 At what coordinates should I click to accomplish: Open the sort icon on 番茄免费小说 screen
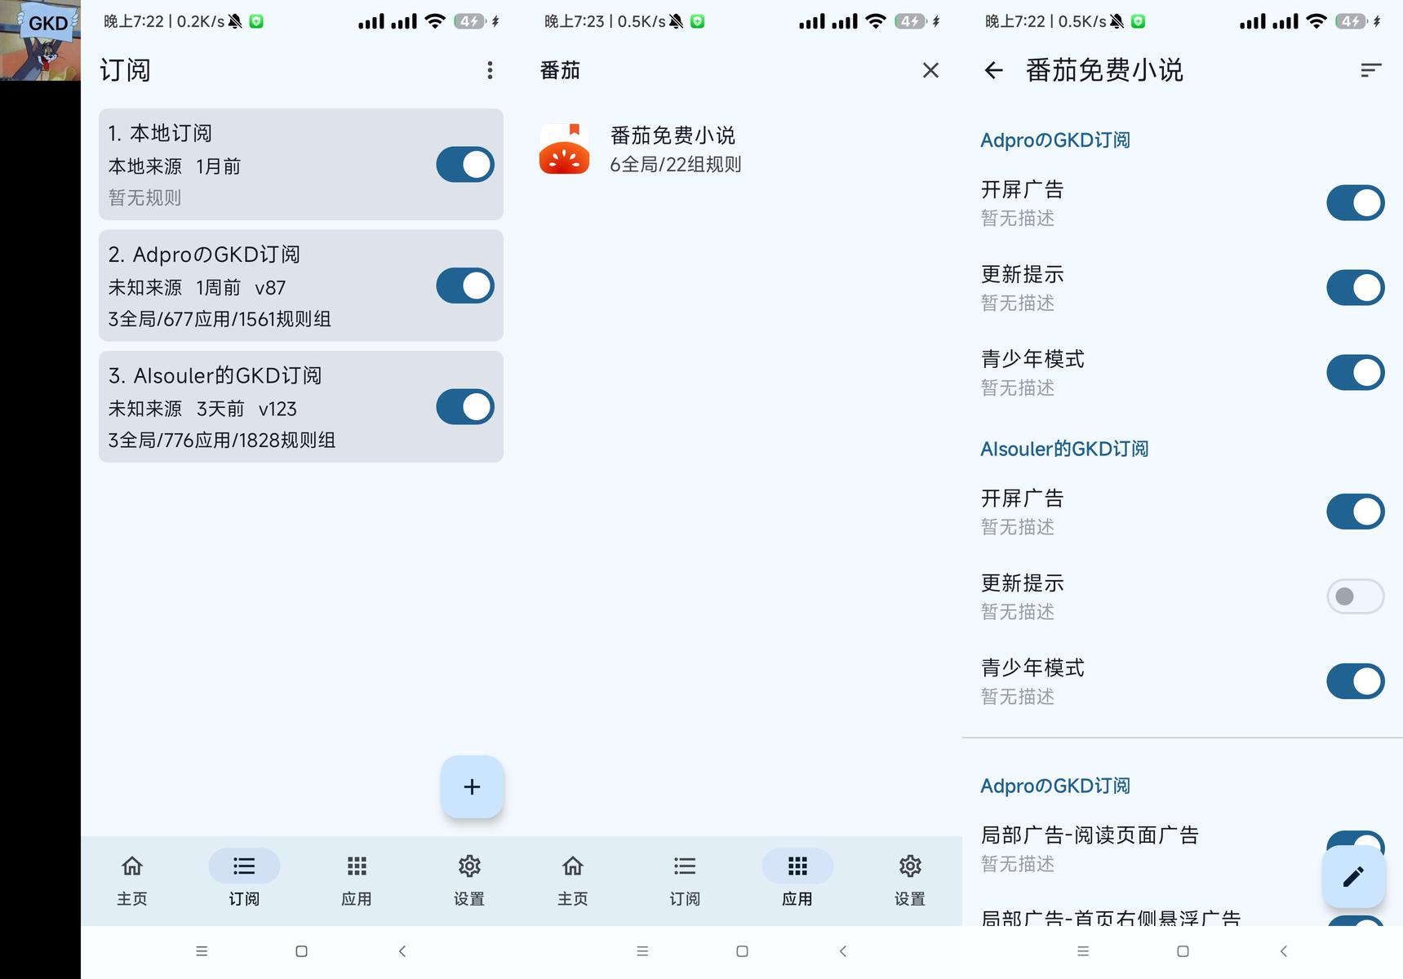pos(1371,70)
